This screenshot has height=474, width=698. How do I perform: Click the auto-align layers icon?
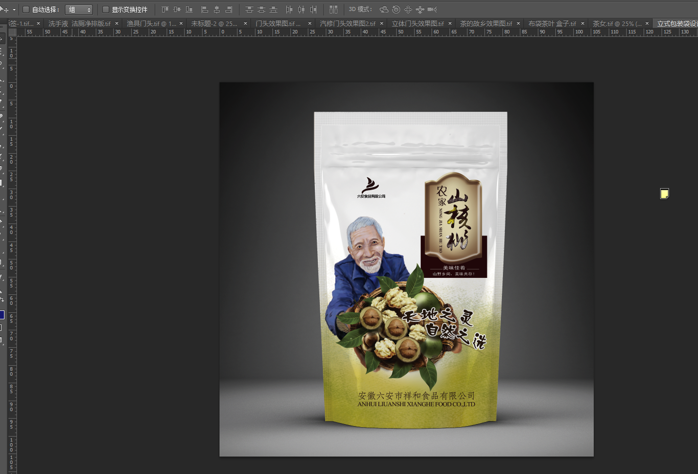[x=333, y=9]
